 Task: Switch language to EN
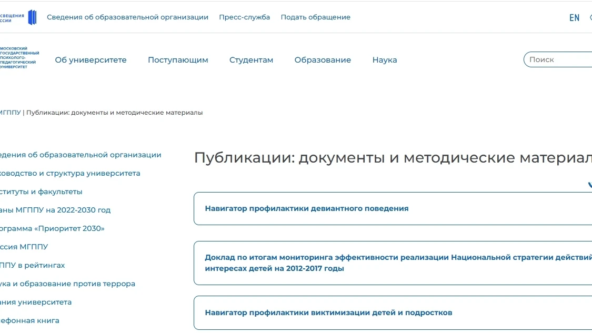click(x=574, y=18)
